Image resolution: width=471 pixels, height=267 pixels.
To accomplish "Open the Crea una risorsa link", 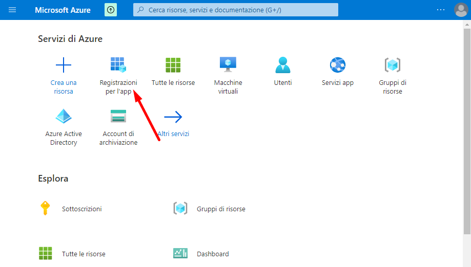I will [64, 87].
